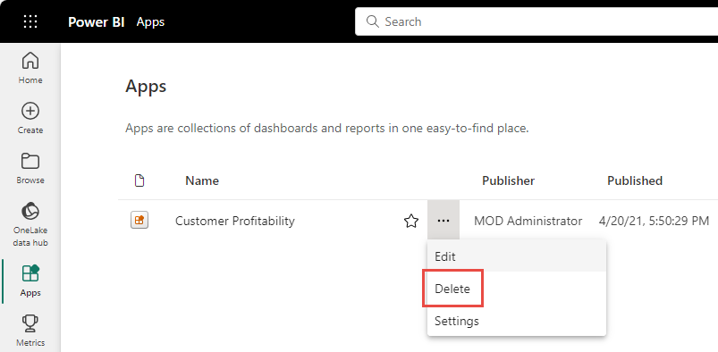Click the Customer Profitability app icon

(x=139, y=221)
